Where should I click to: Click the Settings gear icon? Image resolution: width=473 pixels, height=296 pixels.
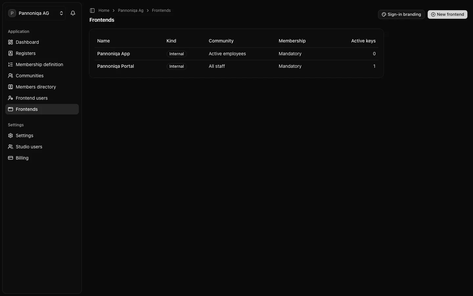[11, 136]
